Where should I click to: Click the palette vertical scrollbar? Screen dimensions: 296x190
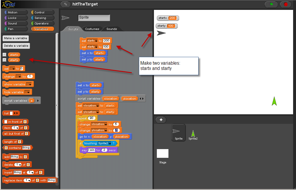[x=57, y=105]
